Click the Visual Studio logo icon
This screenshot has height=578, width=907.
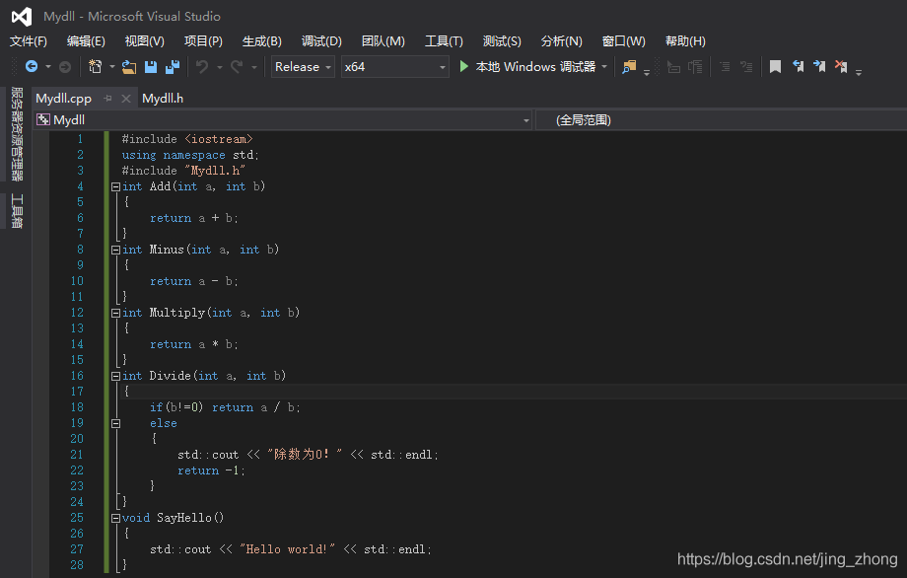pyautogui.click(x=22, y=16)
